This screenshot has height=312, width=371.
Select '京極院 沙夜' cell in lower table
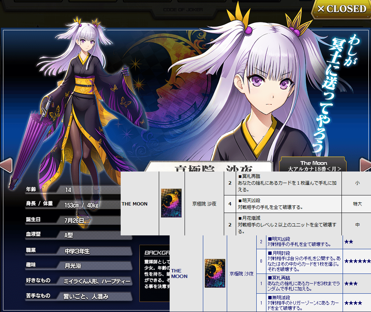[242, 274]
